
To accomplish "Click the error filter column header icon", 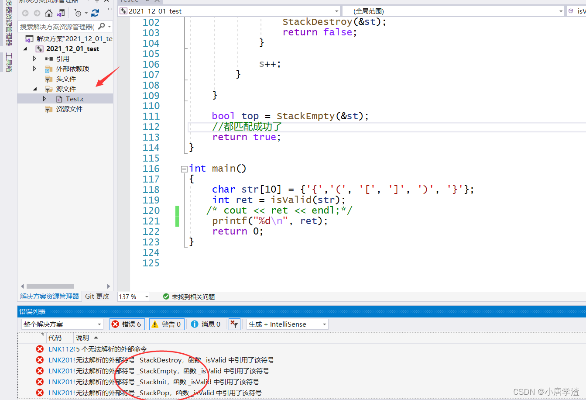I will (43, 335).
